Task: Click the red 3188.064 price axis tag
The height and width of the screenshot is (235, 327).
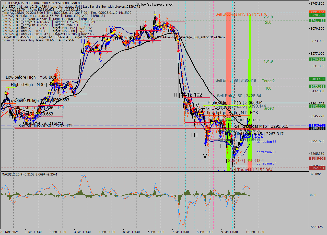Action: click(317, 158)
